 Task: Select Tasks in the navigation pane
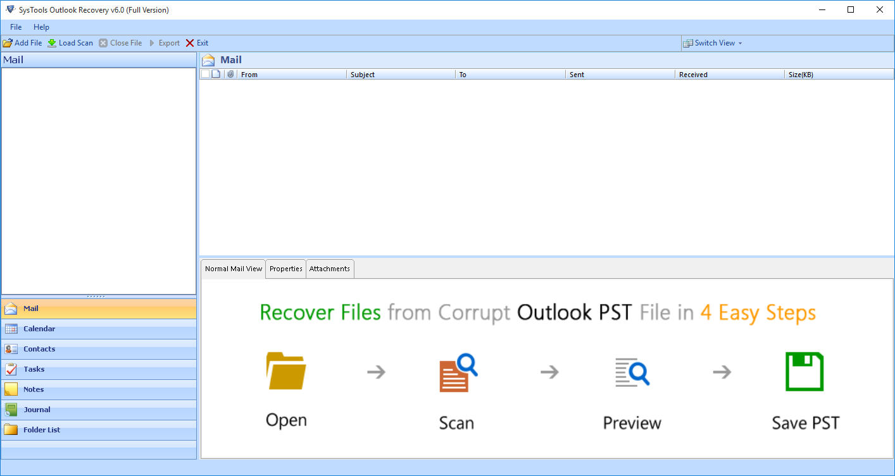[x=99, y=370]
